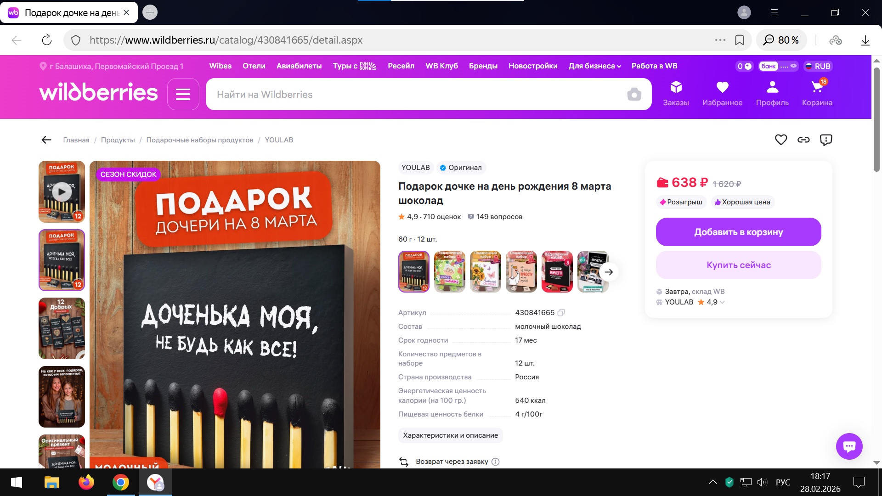Report a problem with the exclamation chat icon
The width and height of the screenshot is (882, 496).
tap(826, 140)
